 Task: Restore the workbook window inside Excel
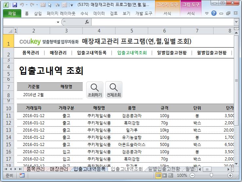[x=228, y=13]
